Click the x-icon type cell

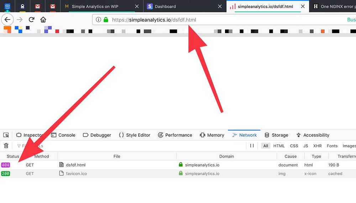(310, 174)
